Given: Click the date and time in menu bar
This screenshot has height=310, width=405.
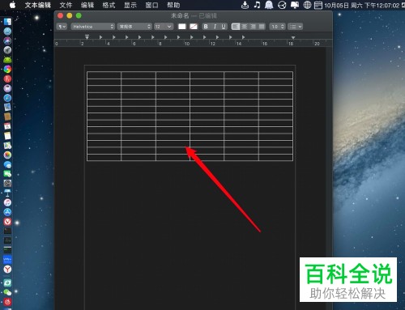Looking at the screenshot, I should pos(362,5).
